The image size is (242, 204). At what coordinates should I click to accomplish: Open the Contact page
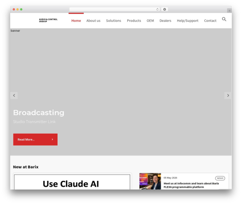click(x=210, y=21)
